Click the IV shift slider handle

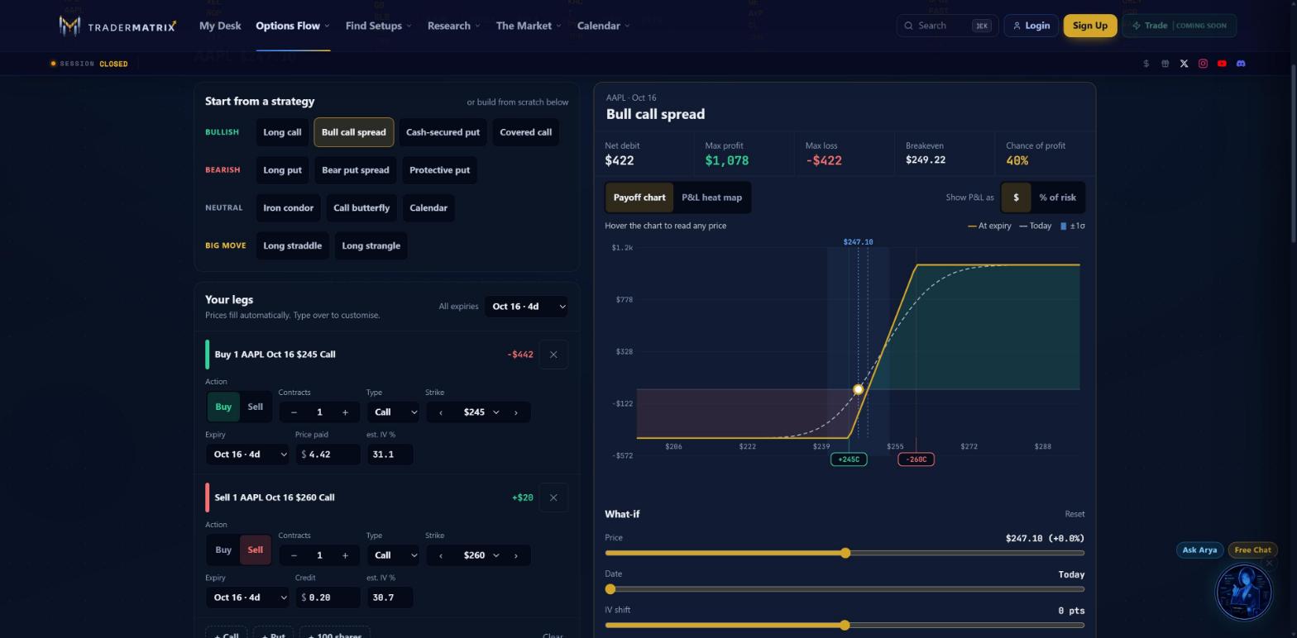click(845, 626)
